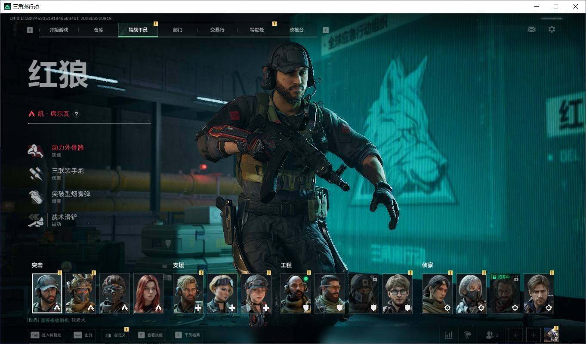Image resolution: width=586 pixels, height=344 pixels.
Task: Click the 进入特勤处 Tab button
Action: click(x=46, y=335)
